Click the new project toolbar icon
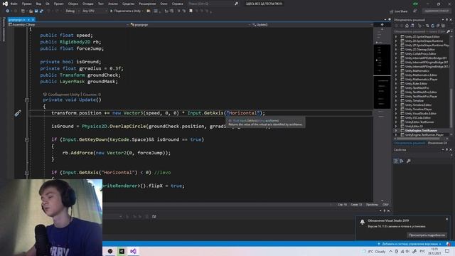Screen dimensions: 455x256 pos(23,11)
